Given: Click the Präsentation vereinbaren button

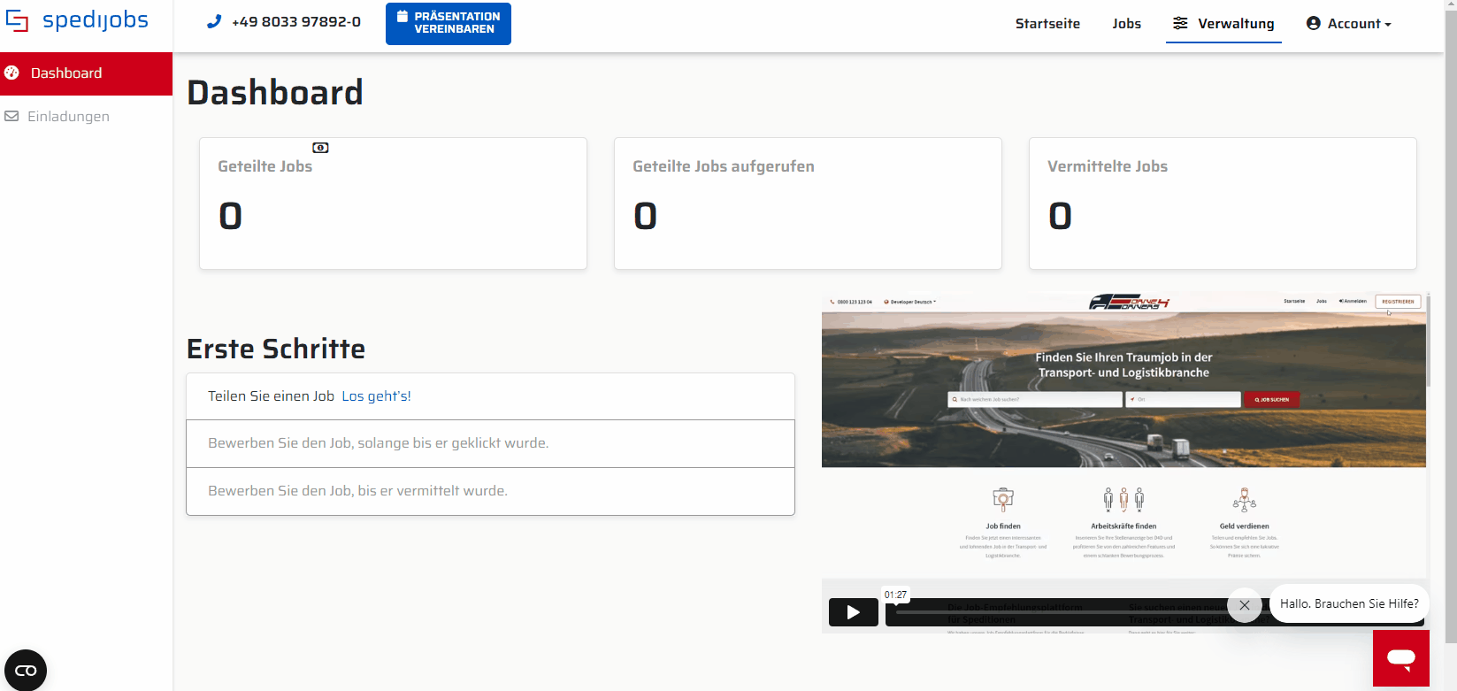Looking at the screenshot, I should point(449,23).
